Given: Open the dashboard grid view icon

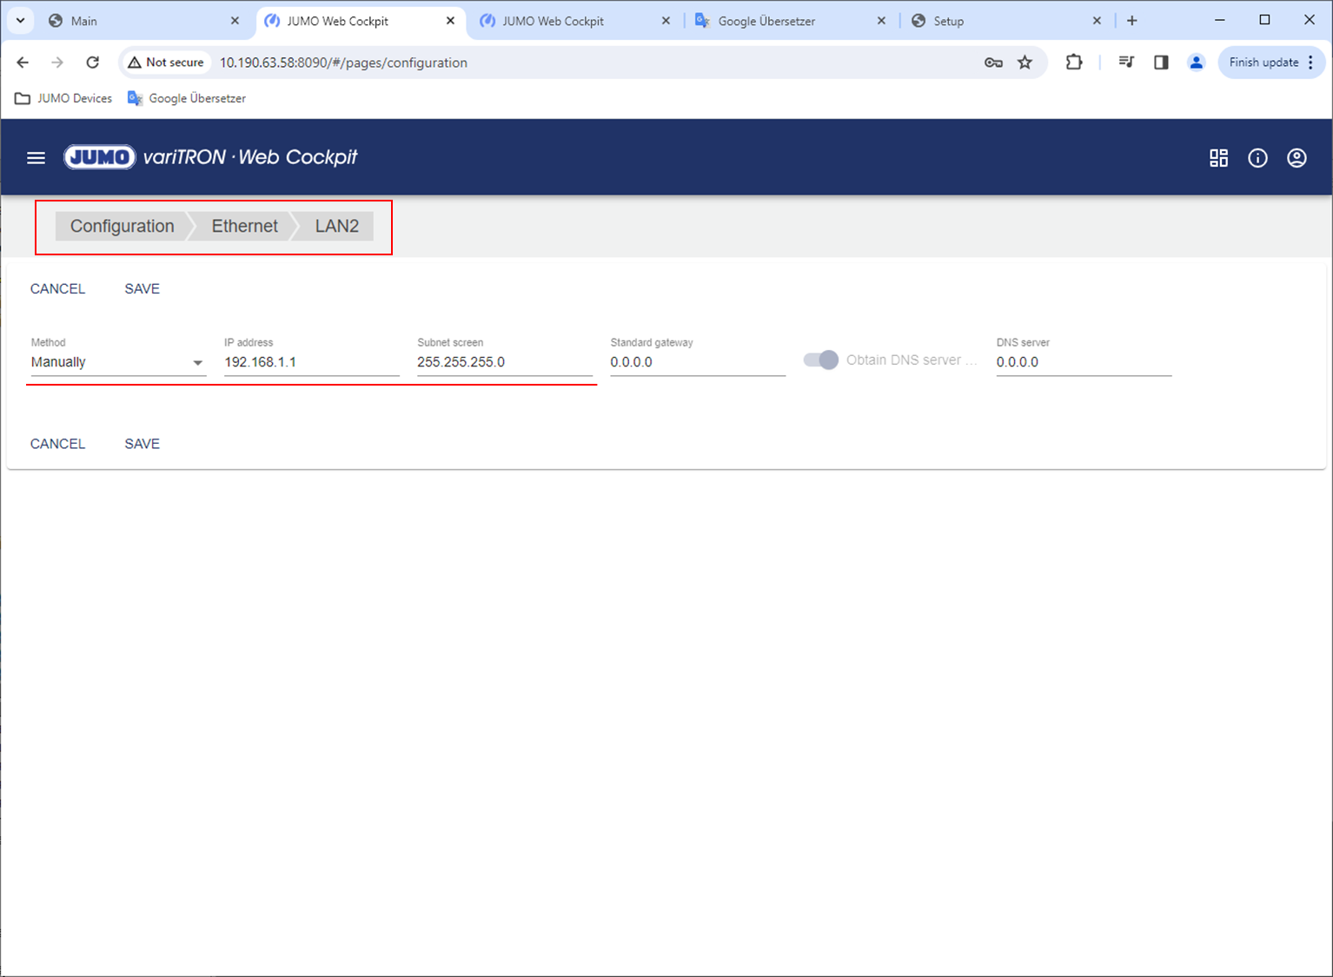Looking at the screenshot, I should (1218, 158).
